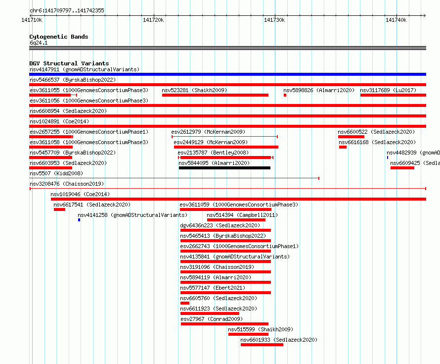440x364 pixels.
Task: Open esv2662743 (1000GenomesConsortiumPhase1) variant
Action: [x=239, y=246]
